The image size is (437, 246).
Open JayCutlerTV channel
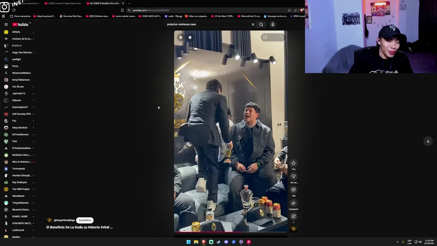pos(19,93)
